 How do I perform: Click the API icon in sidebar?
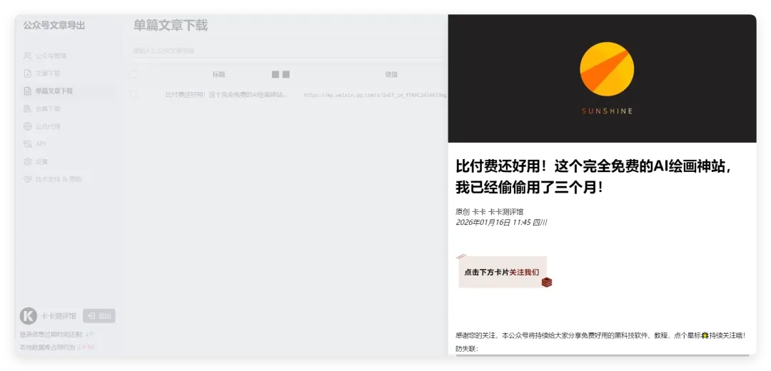pyautogui.click(x=28, y=144)
